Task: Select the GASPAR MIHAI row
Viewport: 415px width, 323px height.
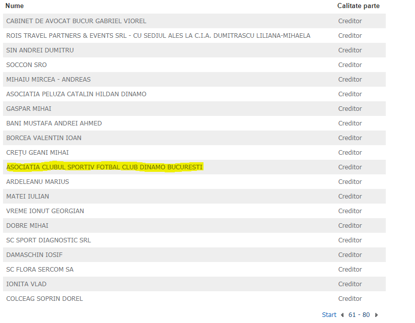Action: click(29, 109)
